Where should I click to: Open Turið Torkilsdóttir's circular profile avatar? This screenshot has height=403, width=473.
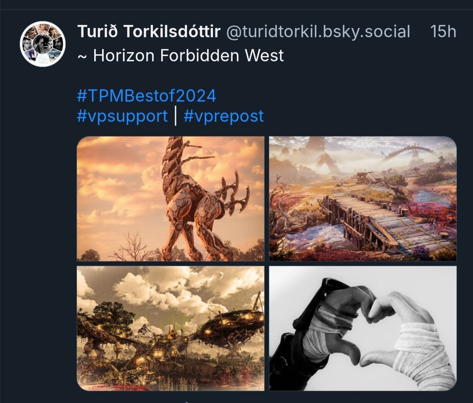pyautogui.click(x=43, y=44)
